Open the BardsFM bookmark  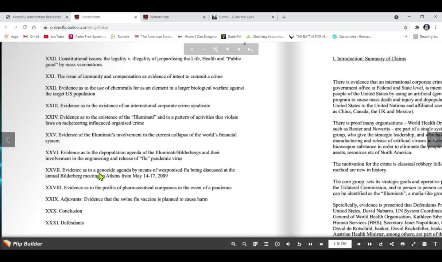tap(231, 36)
